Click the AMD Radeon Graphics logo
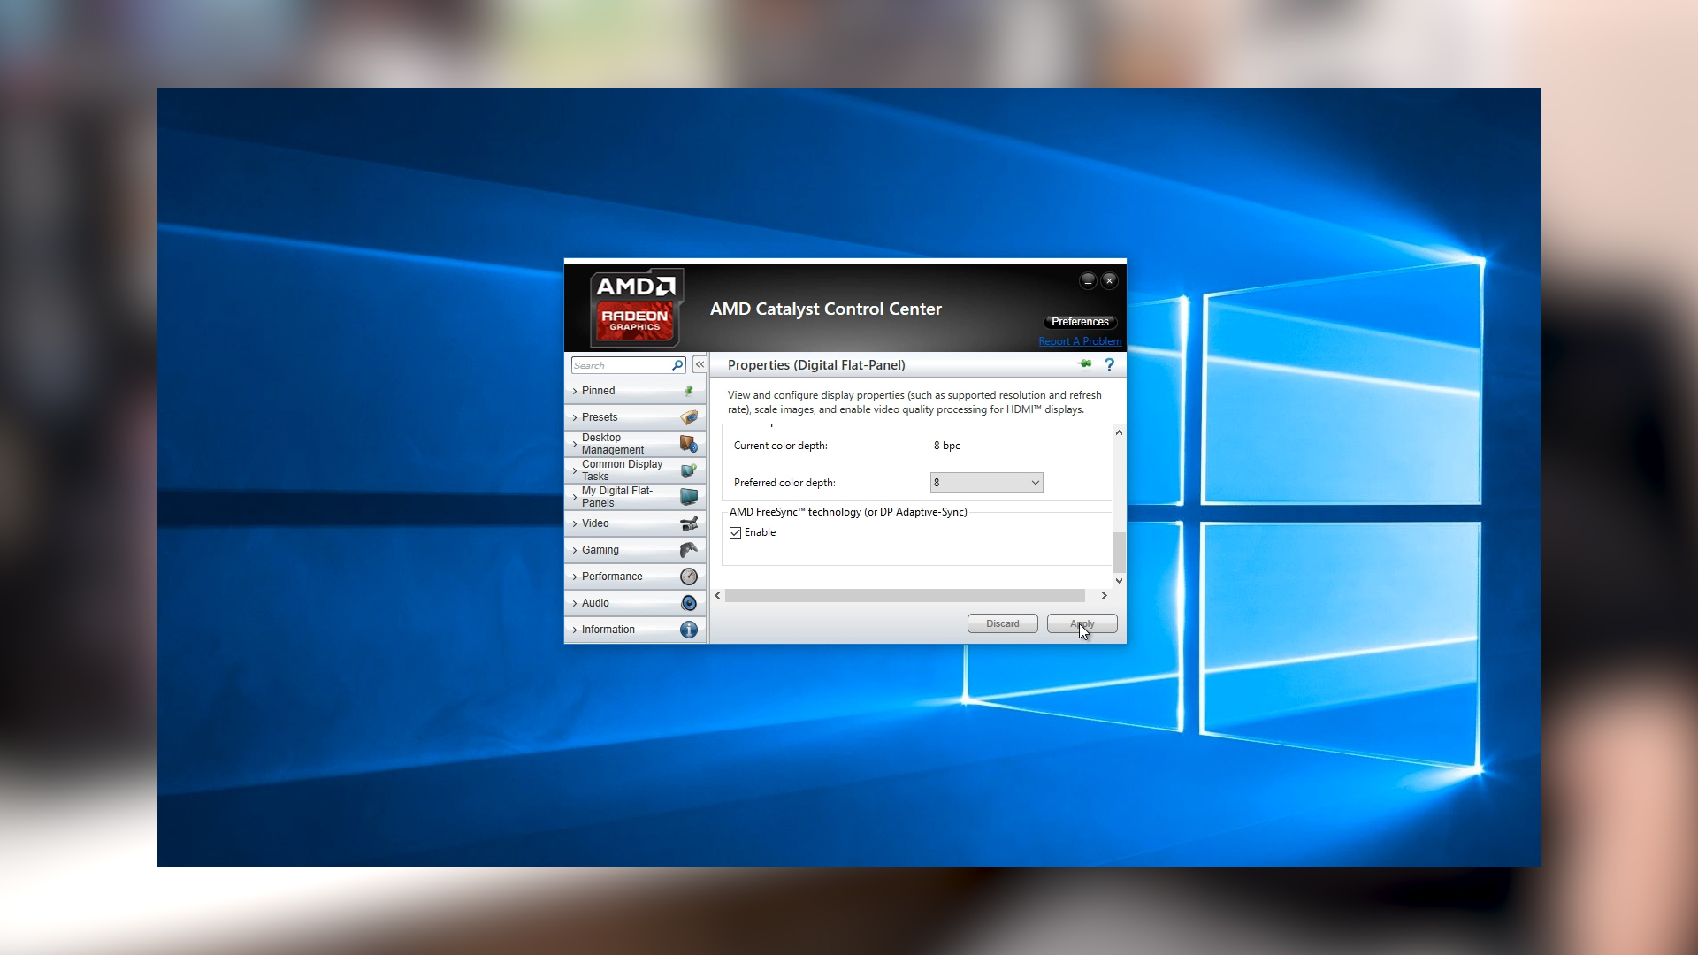 (636, 308)
